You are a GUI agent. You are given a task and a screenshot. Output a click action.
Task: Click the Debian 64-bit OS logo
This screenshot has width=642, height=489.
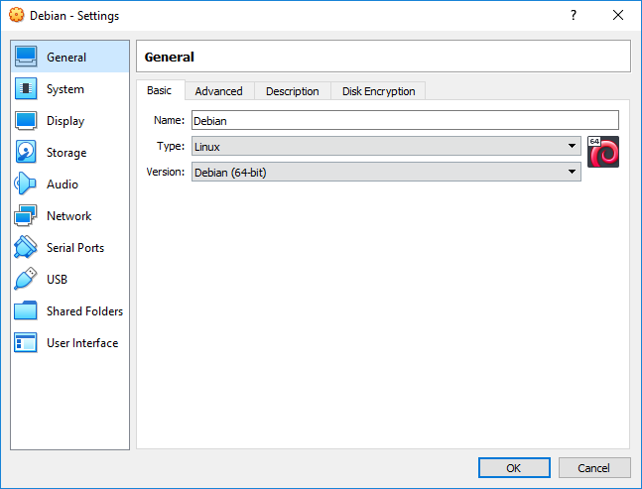point(603,152)
